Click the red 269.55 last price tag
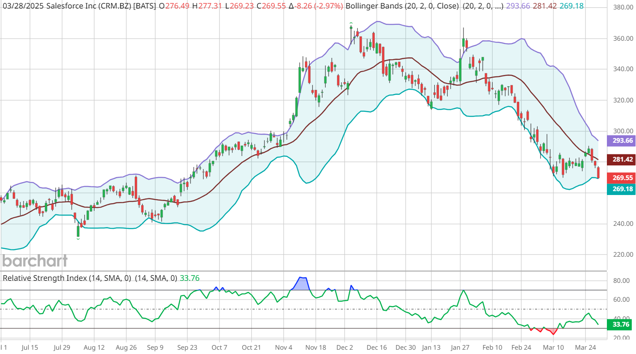This screenshot has width=636, height=354. (621, 178)
